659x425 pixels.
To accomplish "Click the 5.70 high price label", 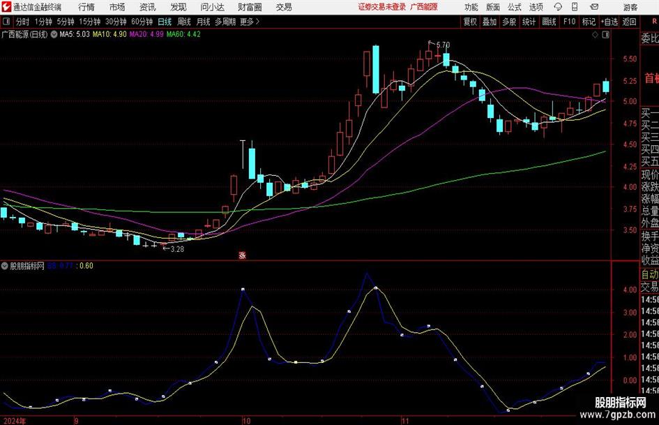I will pos(443,45).
